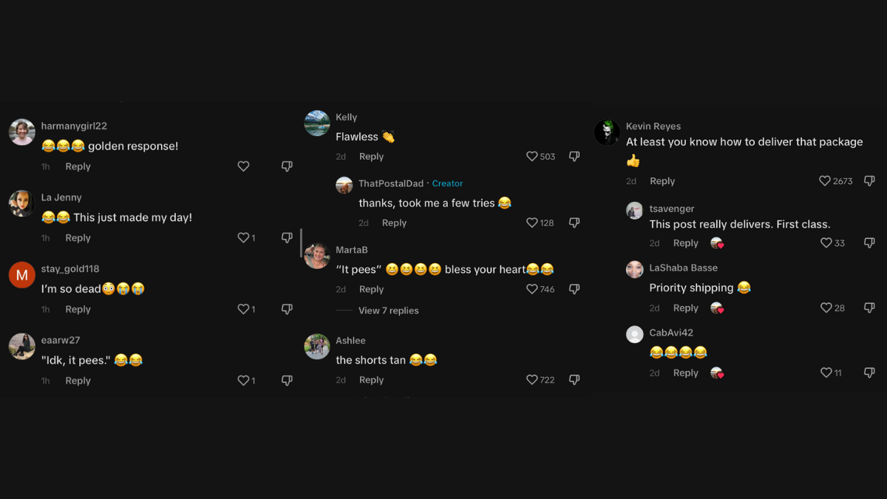Reply to Kevin Reyes's comment
887x499 pixels.
(x=662, y=181)
